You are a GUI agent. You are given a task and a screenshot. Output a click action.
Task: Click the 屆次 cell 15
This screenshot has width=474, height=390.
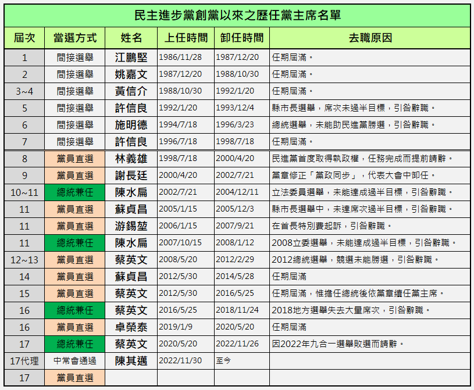tap(24, 294)
